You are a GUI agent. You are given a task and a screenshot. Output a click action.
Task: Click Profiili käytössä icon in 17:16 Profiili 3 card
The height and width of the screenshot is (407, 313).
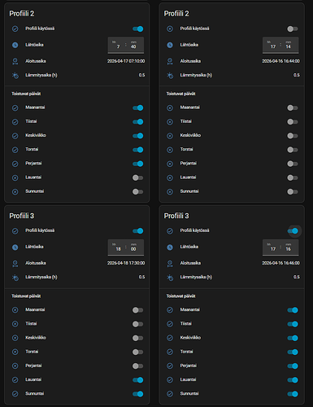pos(170,231)
